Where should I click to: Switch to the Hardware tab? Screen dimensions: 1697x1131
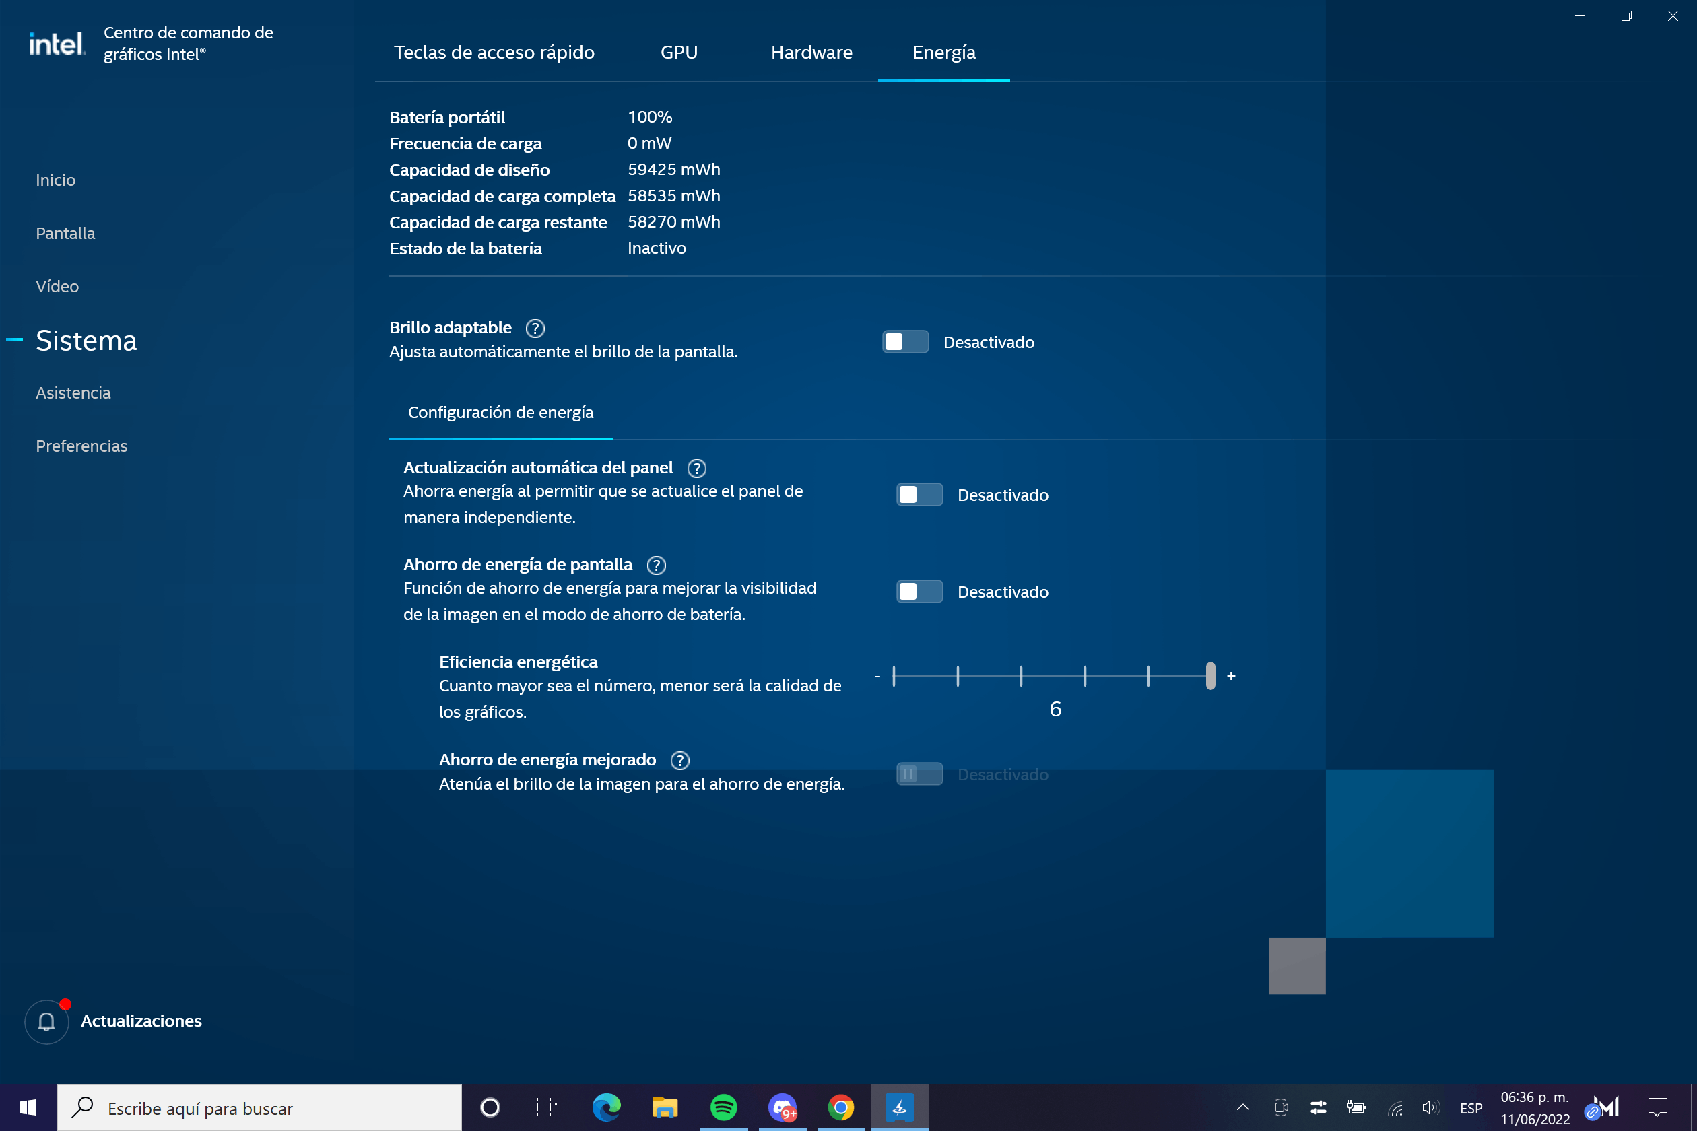tap(811, 52)
